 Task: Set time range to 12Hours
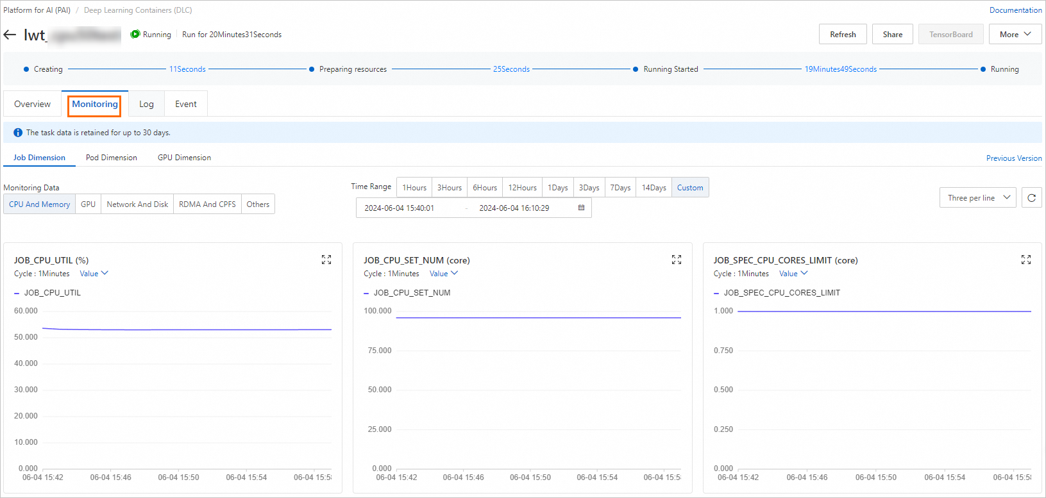click(x=523, y=188)
